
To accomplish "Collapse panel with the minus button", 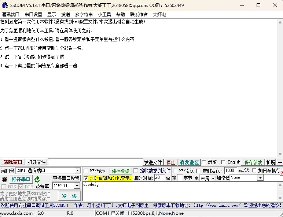I will (x=280, y=162).
